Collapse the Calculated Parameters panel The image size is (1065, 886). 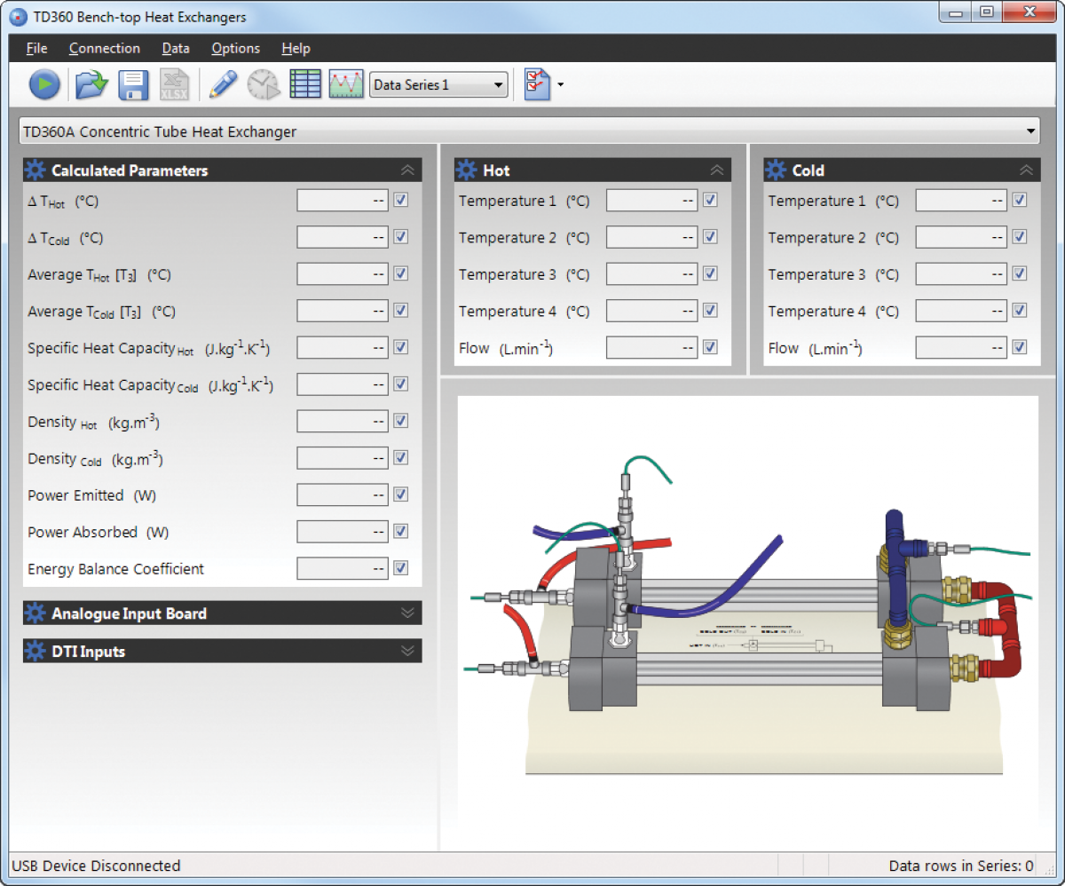[407, 170]
